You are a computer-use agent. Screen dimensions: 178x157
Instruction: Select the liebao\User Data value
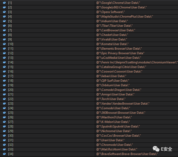[x=111, y=76]
